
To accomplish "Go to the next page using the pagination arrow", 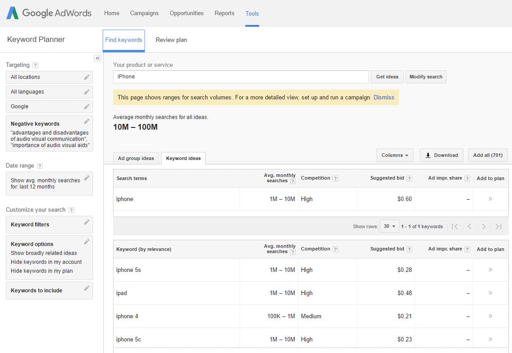I will [x=484, y=226].
